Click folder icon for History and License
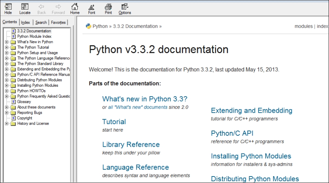 click(x=13, y=123)
